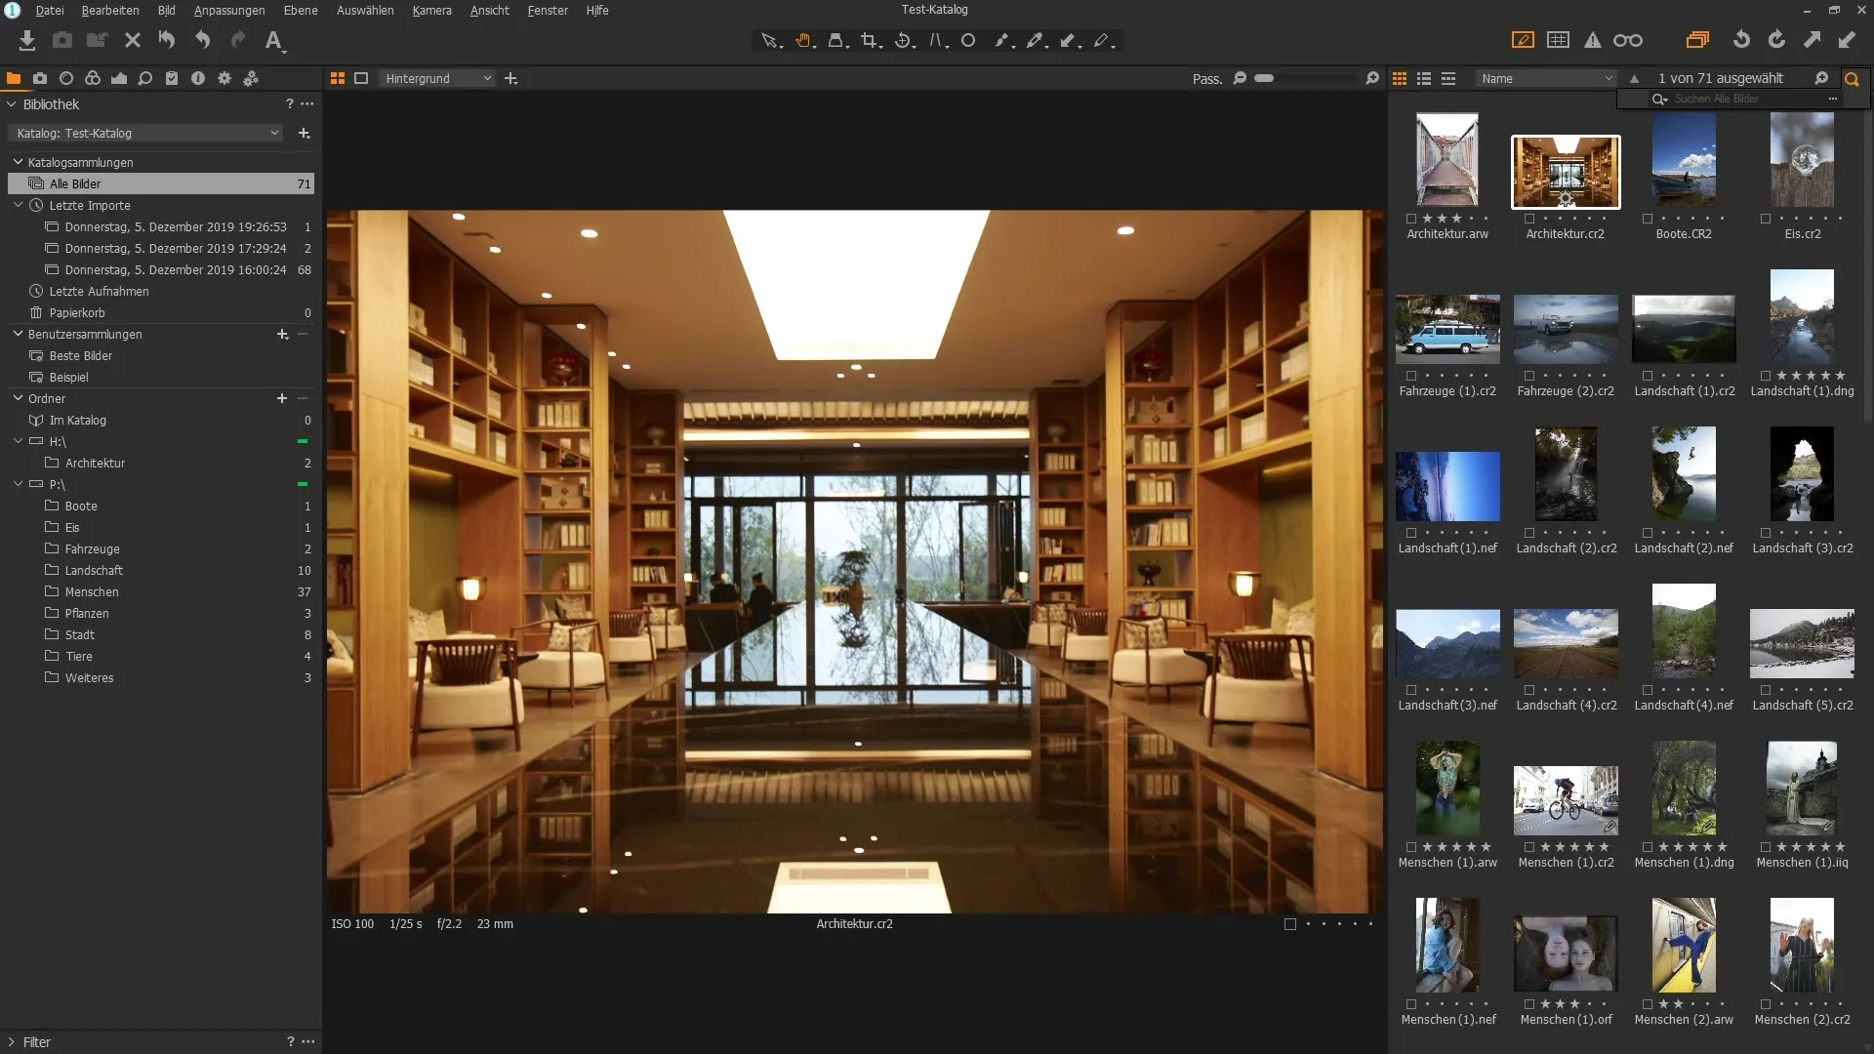Click the delete X icon in toolbar

point(133,41)
